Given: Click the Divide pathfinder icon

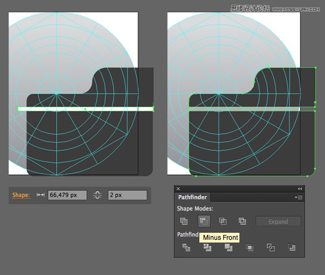Looking at the screenshot, I should coord(186,247).
